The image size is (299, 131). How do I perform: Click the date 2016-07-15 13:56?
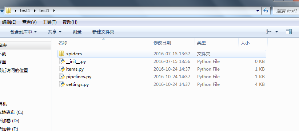click(172, 61)
